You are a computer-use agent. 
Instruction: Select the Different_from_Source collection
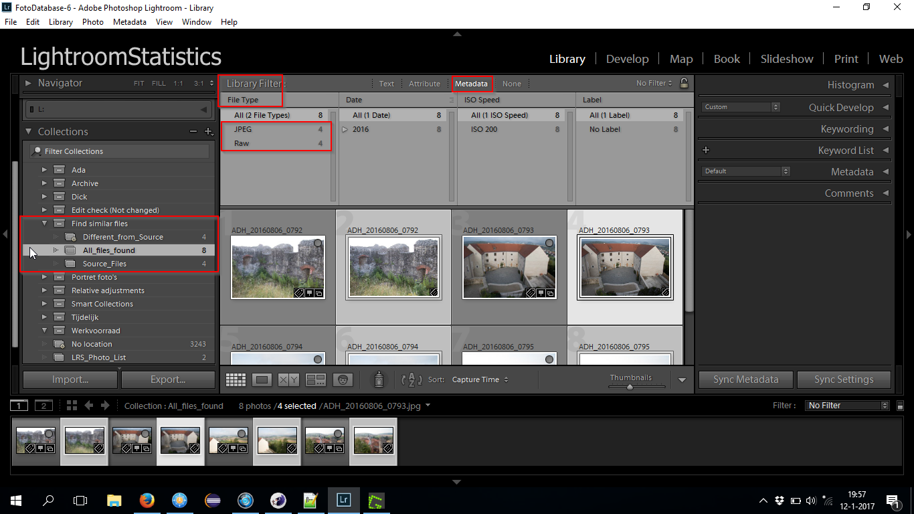(123, 237)
